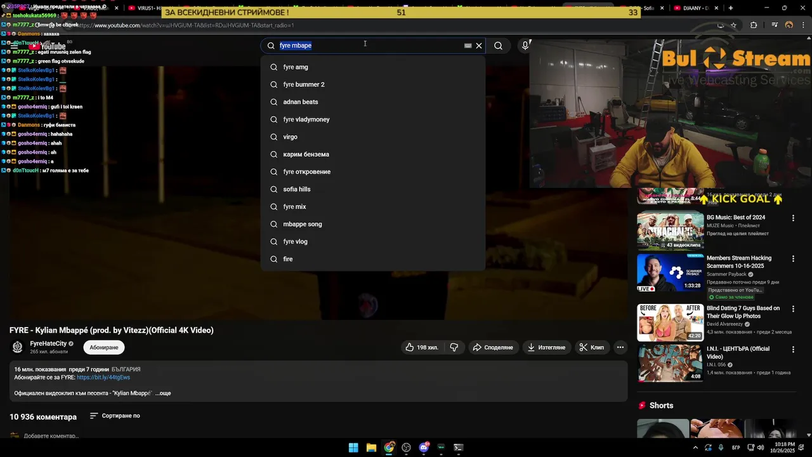This screenshot has height=457, width=812.
Task: Subscribe with the Абониране button
Action: point(104,347)
